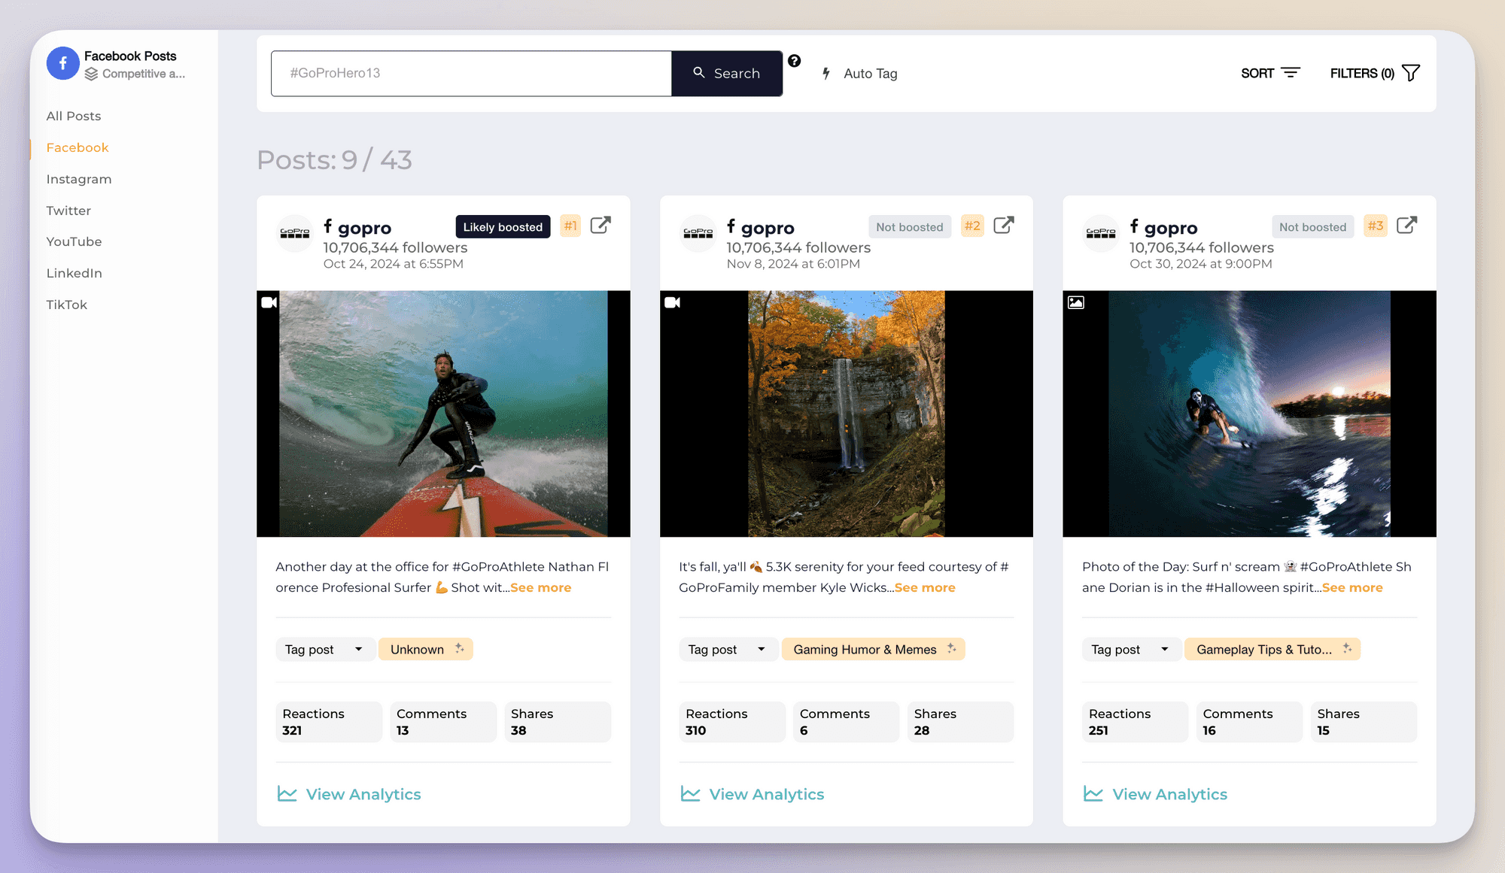The width and height of the screenshot is (1505, 873).
Task: Open the #3 post in an external link
Action: point(1407,226)
